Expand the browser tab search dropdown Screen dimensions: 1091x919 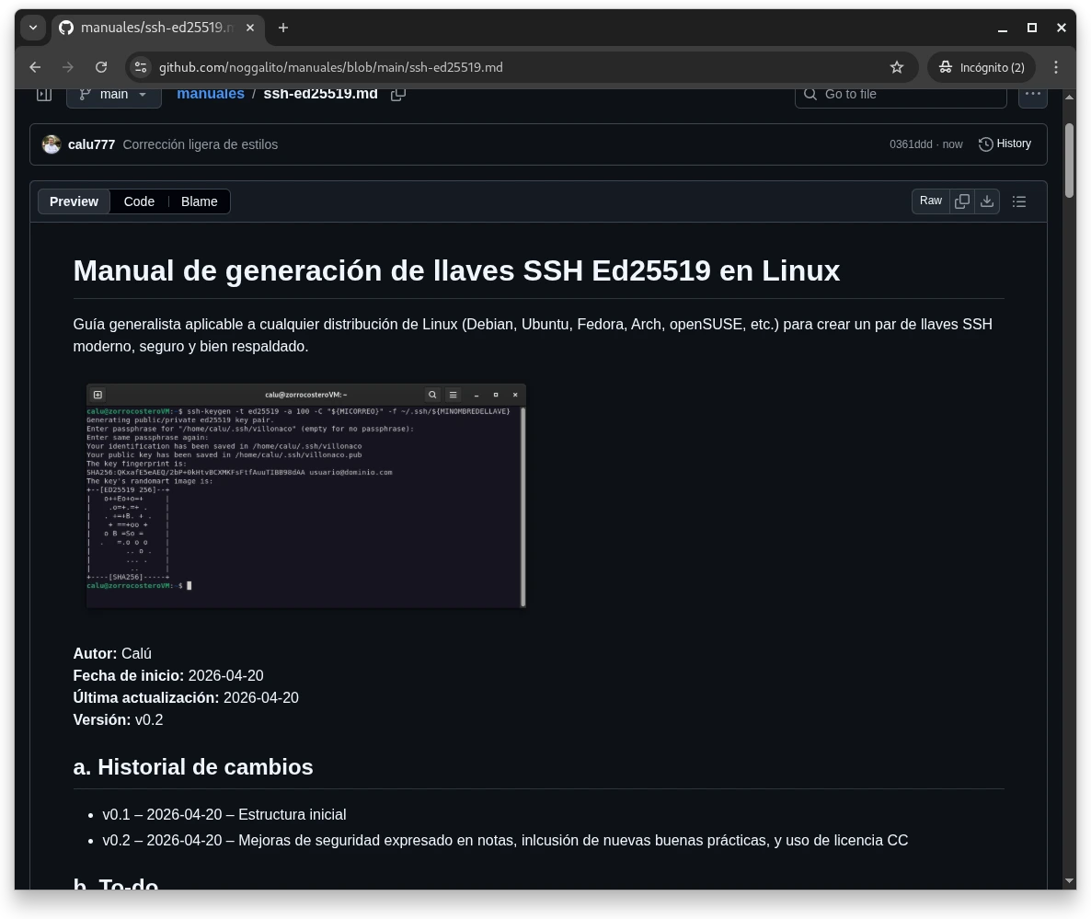point(33,28)
